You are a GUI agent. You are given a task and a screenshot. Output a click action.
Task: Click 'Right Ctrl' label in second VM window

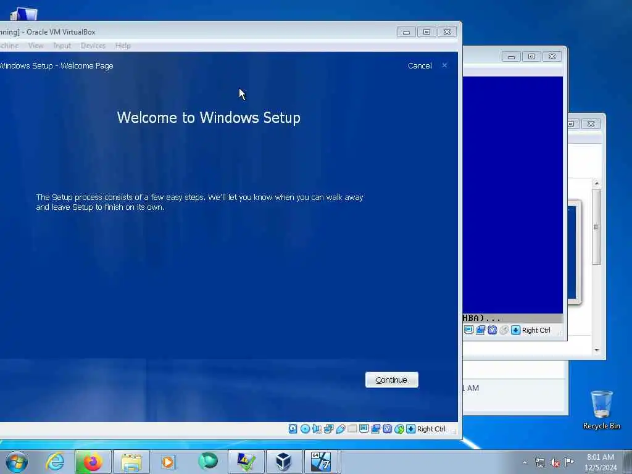point(536,330)
